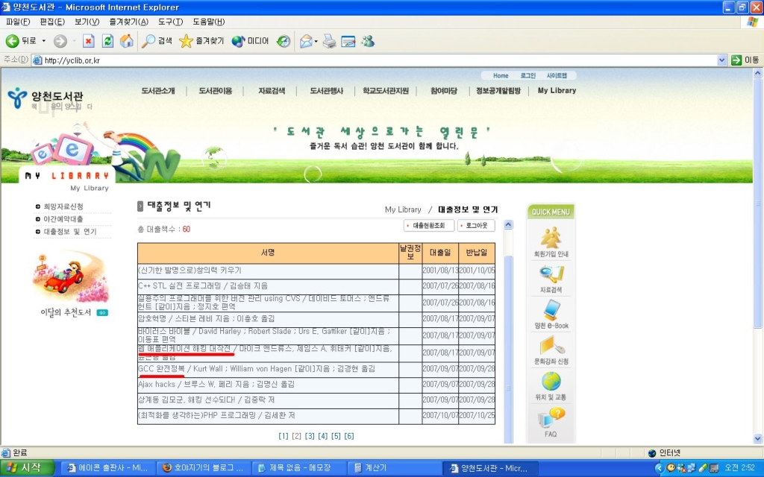Open 도서관행사 navigation item

(327, 90)
